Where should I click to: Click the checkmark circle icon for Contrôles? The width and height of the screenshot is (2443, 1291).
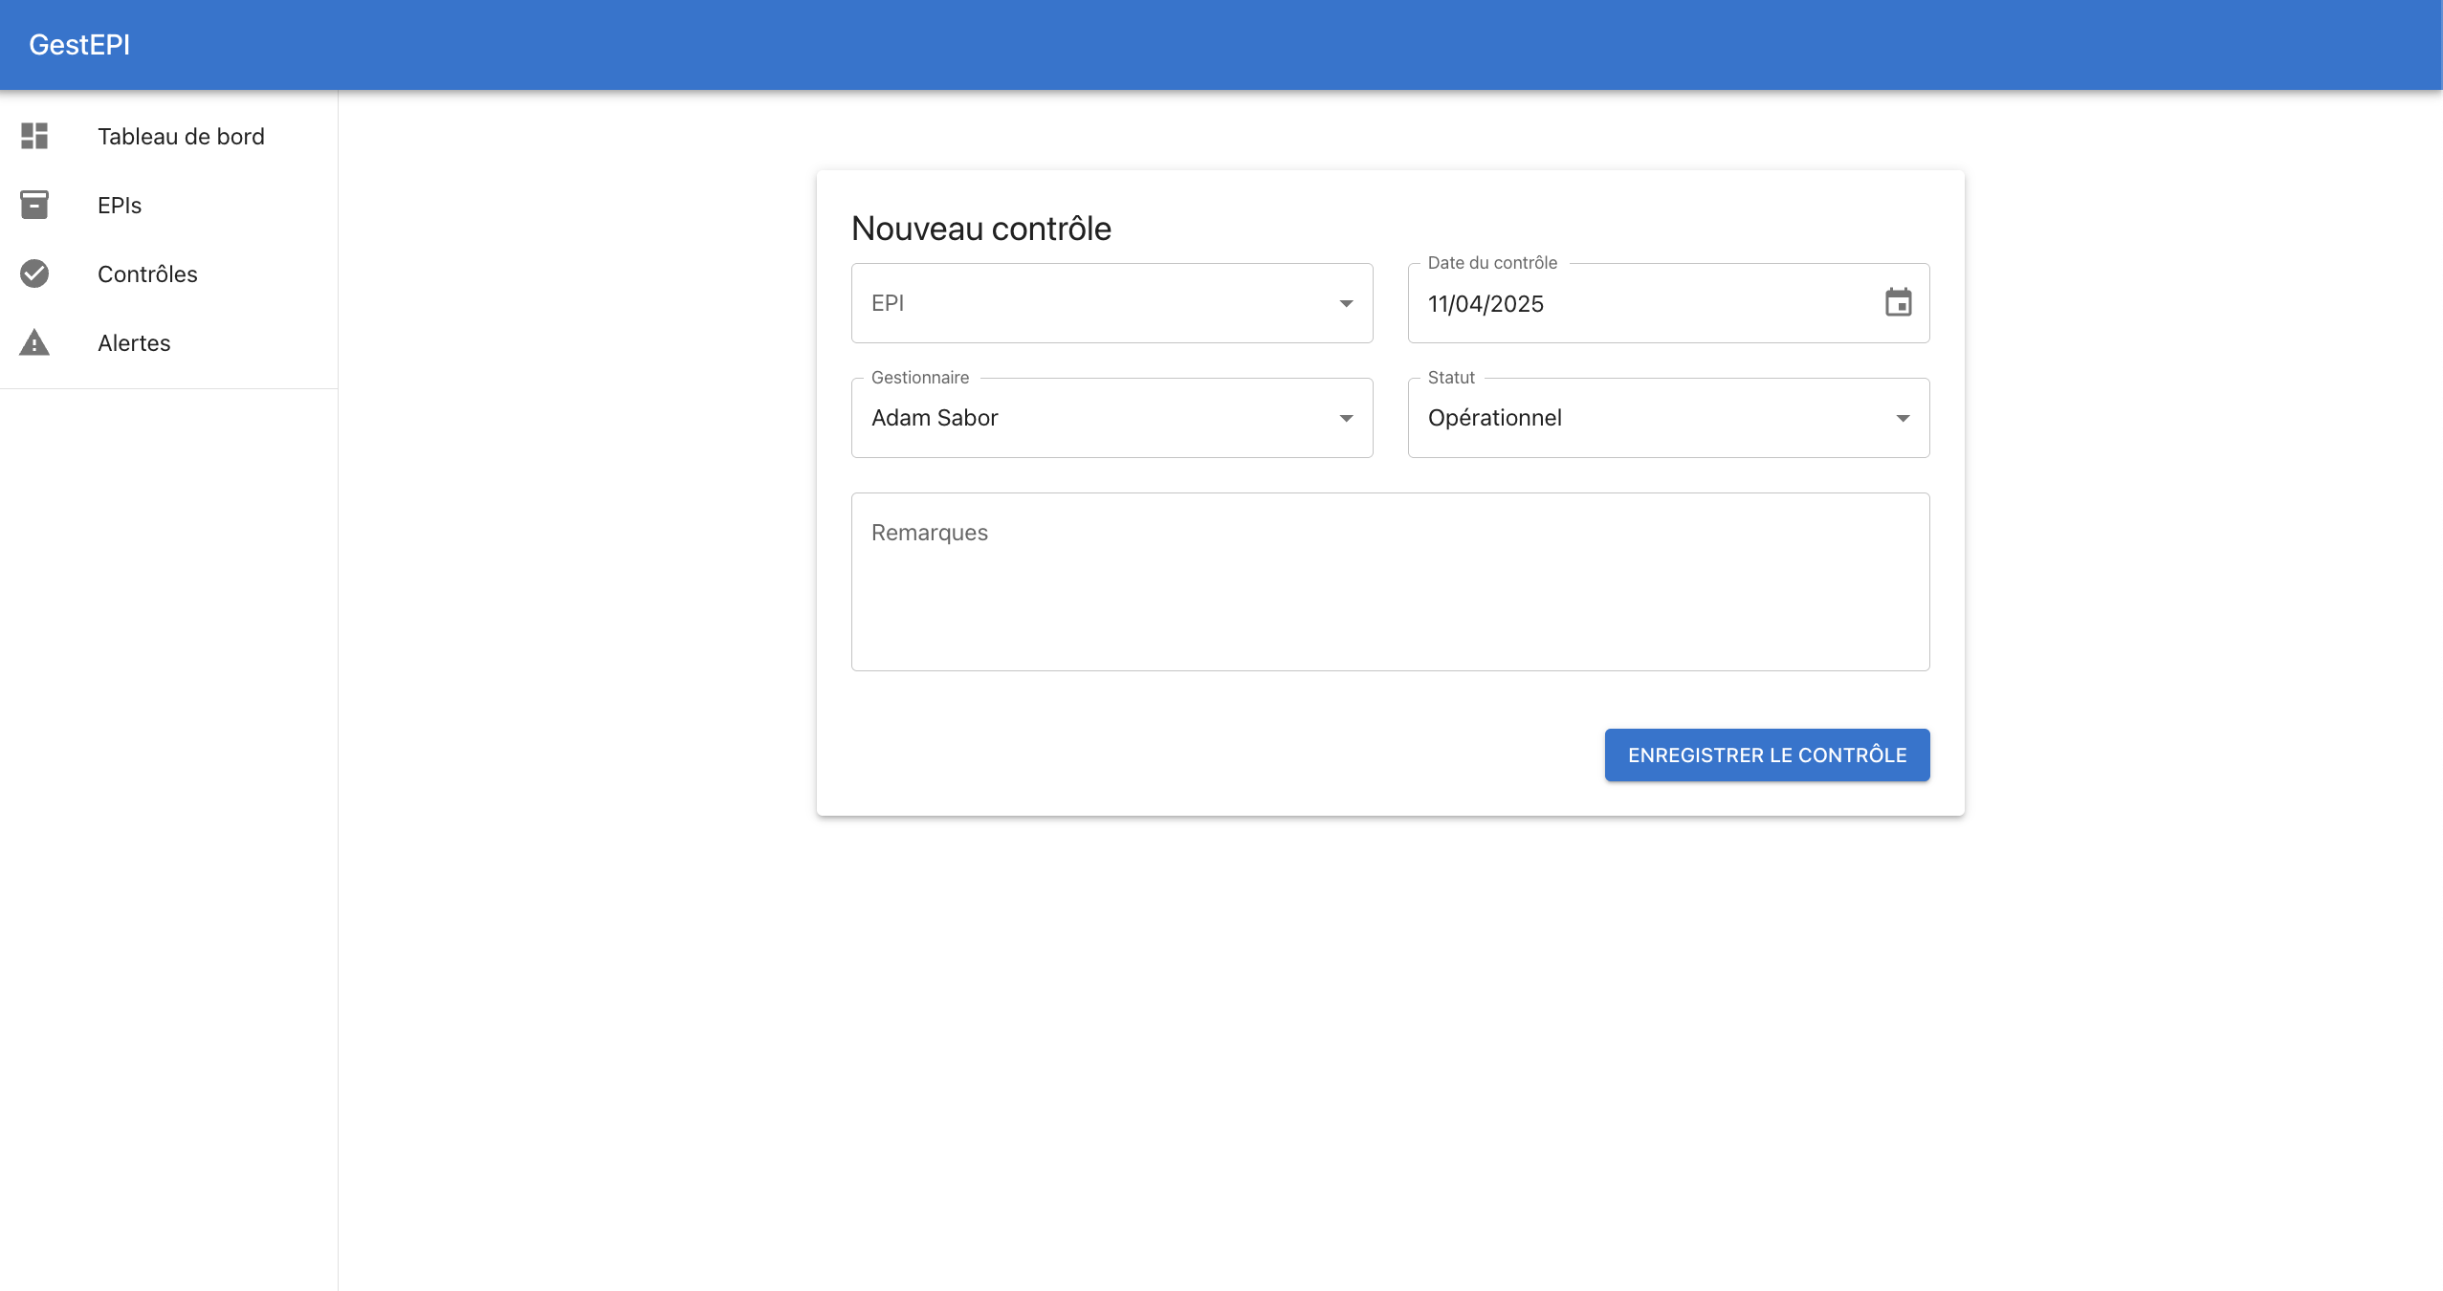[x=34, y=274]
